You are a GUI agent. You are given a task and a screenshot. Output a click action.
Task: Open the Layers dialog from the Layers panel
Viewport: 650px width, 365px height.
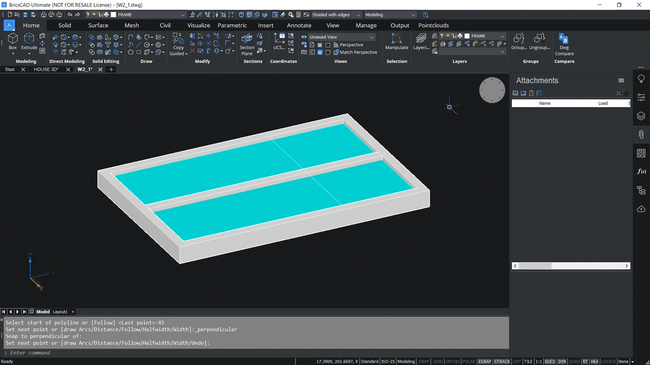click(x=420, y=41)
